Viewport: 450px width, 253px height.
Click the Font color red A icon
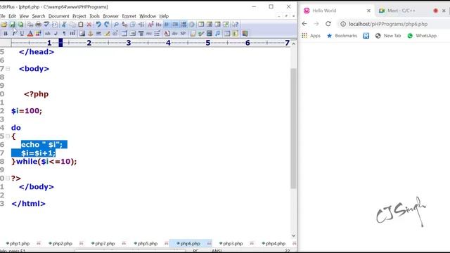click(x=30, y=34)
